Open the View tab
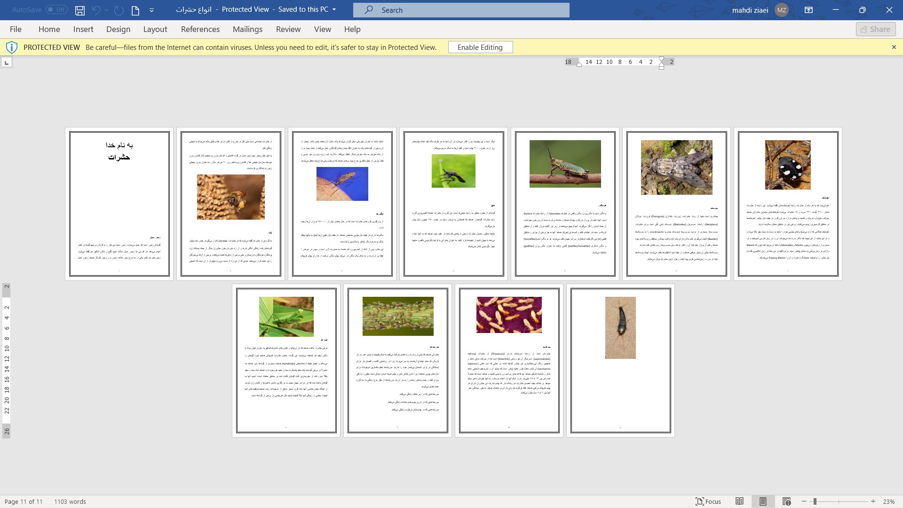This screenshot has height=508, width=903. click(323, 29)
